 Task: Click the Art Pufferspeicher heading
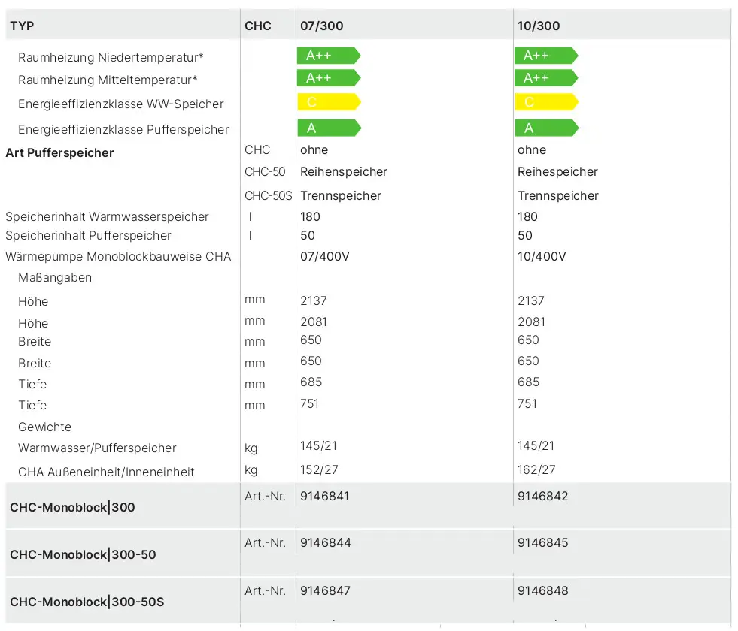click(59, 153)
